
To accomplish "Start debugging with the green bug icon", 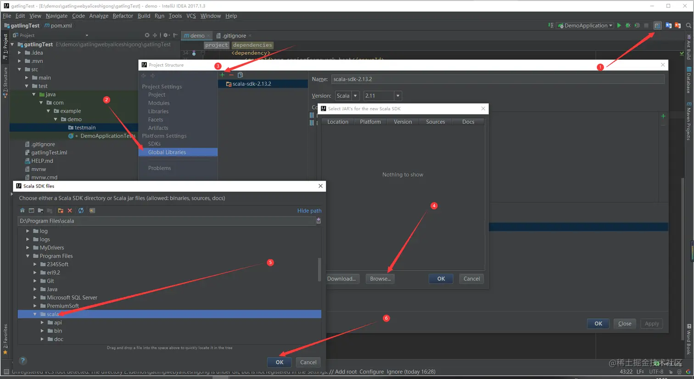I will [x=628, y=26].
